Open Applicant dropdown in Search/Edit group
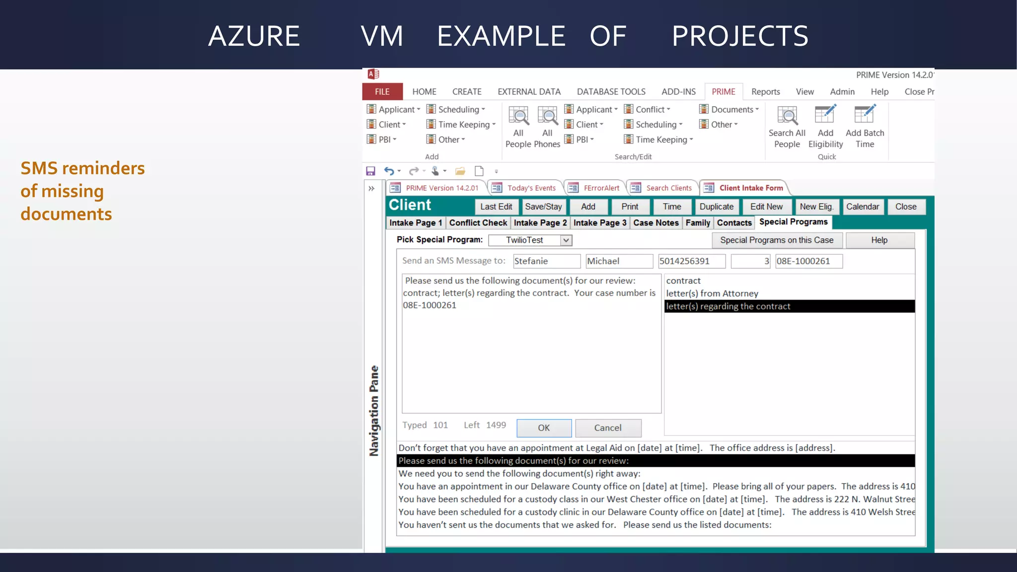1017x572 pixels. (x=591, y=109)
